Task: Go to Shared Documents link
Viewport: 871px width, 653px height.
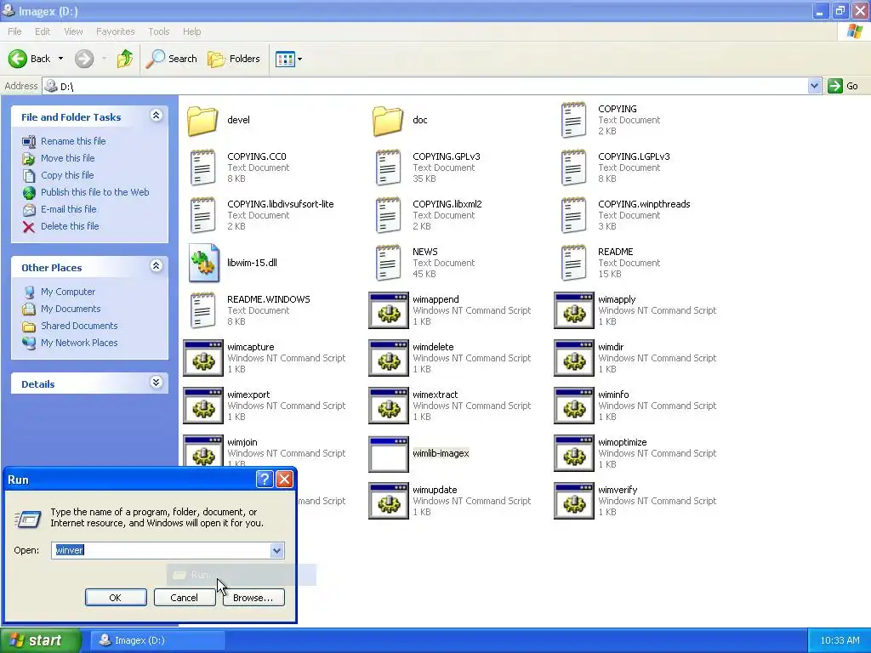Action: click(x=79, y=326)
